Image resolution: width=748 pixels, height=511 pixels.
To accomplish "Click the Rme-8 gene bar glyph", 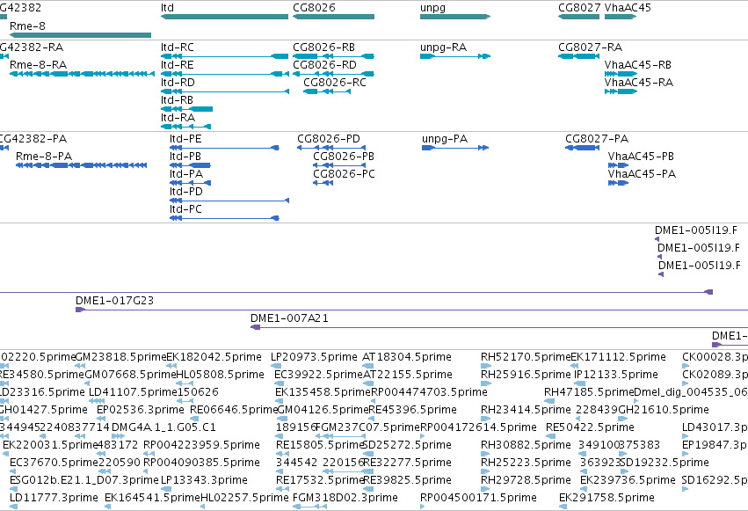I will [80, 35].
